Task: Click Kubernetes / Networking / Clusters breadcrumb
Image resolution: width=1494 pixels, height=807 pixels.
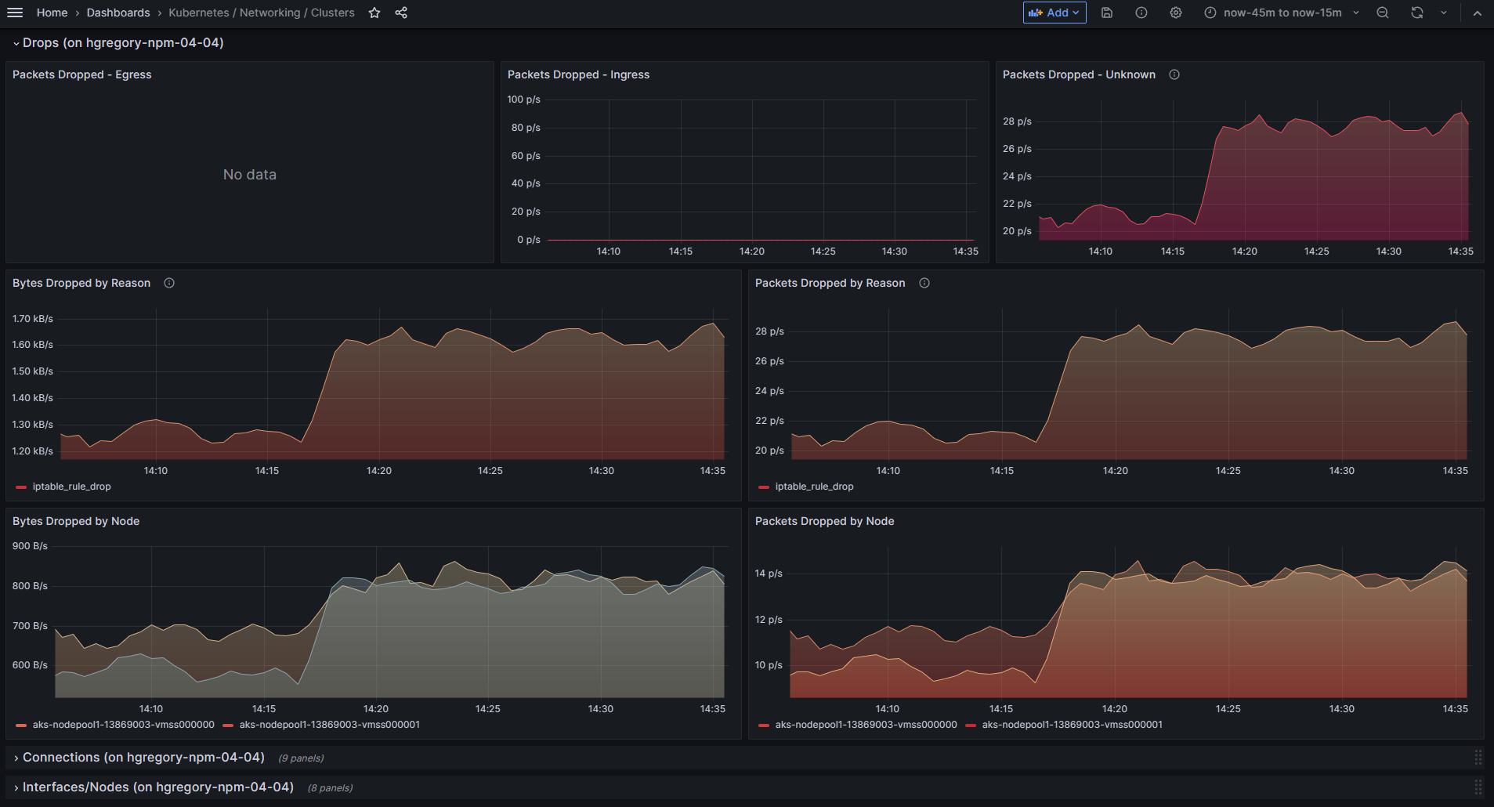Action: (x=262, y=13)
